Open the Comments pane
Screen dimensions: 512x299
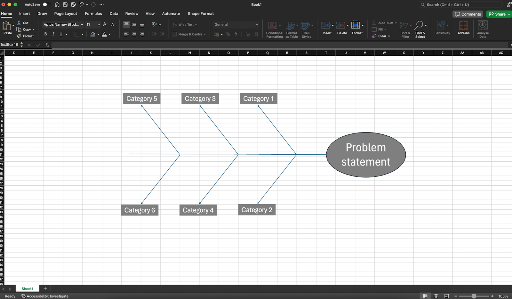(x=468, y=14)
